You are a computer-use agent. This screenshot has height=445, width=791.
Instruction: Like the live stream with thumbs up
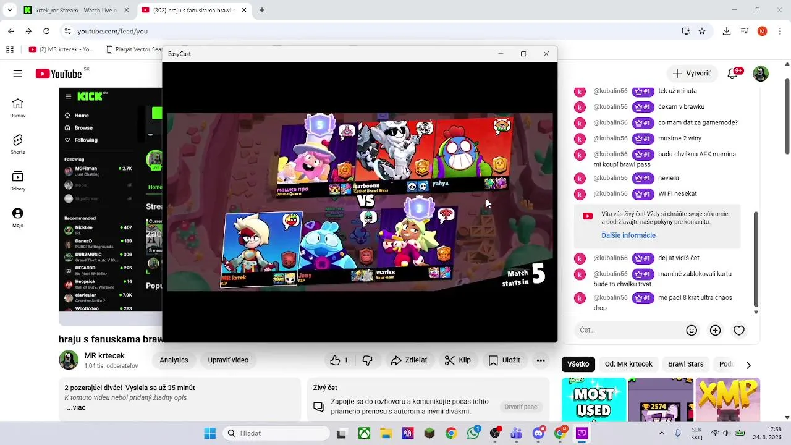(339, 360)
